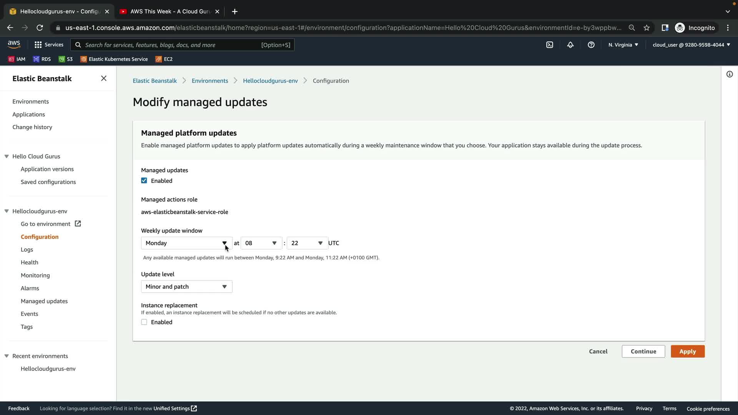
Task: Click the Environments breadcrumb link
Action: (210, 81)
